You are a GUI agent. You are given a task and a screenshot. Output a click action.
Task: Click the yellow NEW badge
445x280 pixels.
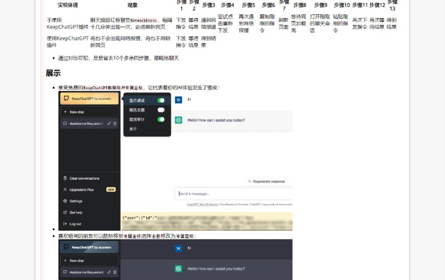[111, 190]
